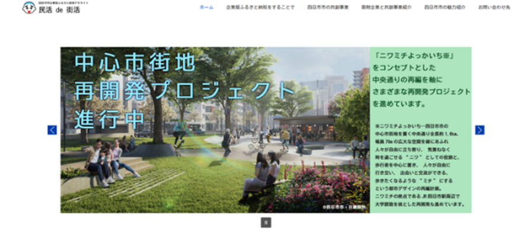Image resolution: width=525 pixels, height=238 pixels.
Task: Advance carousel with right arrow button
Action: 479,130
